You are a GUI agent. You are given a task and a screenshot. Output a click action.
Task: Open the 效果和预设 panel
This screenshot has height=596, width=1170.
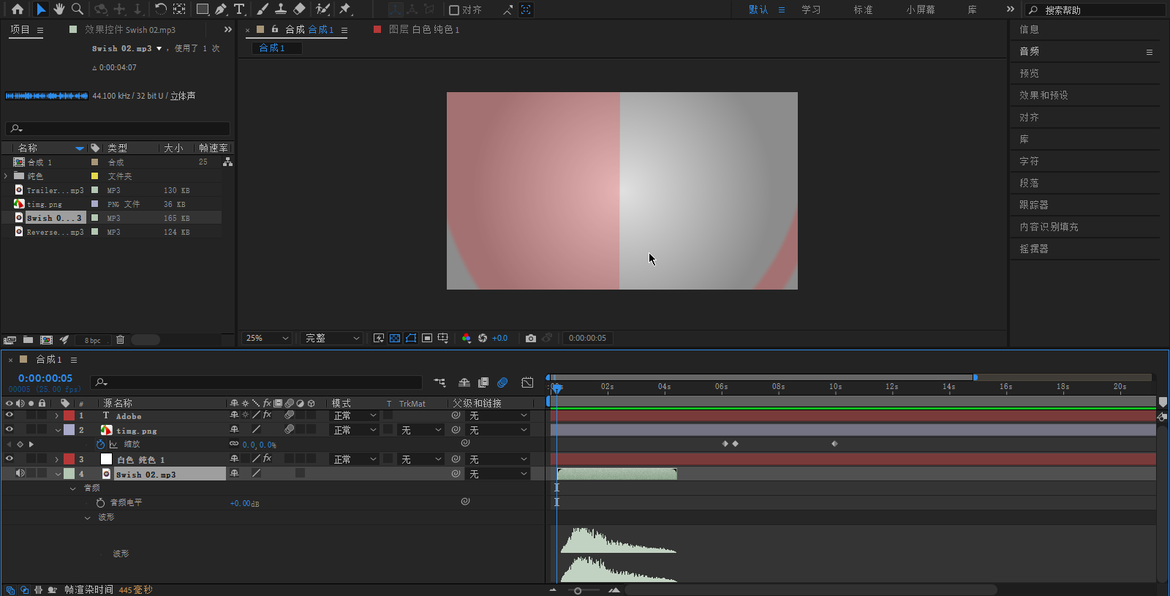click(x=1043, y=95)
